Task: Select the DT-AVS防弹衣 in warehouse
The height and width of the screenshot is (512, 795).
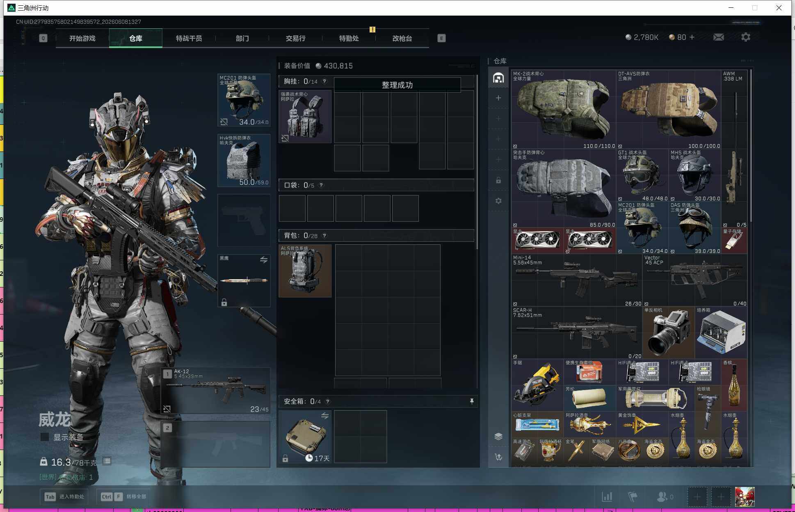Action: (669, 110)
